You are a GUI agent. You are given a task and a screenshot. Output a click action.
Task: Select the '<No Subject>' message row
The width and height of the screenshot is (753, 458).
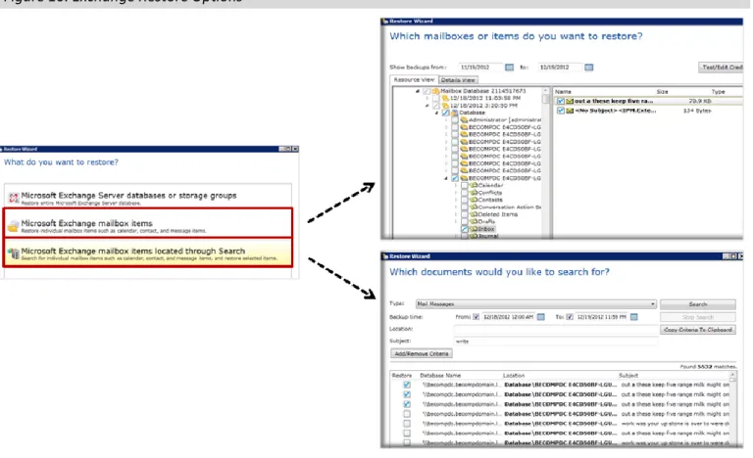pos(648,111)
